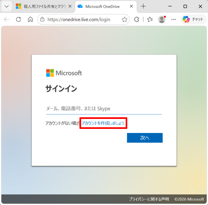Click the Microsoft logo on sign-in card
Viewport: 208px width, 205px height.
coord(64,73)
